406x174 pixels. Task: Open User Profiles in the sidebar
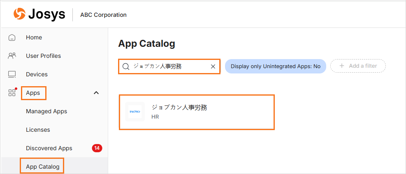44,56
